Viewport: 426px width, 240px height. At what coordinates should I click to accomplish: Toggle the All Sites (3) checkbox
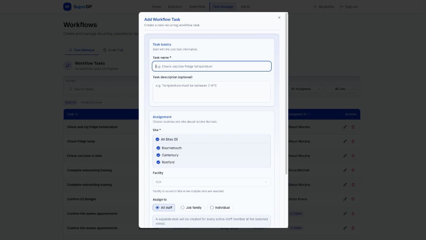pos(157,139)
